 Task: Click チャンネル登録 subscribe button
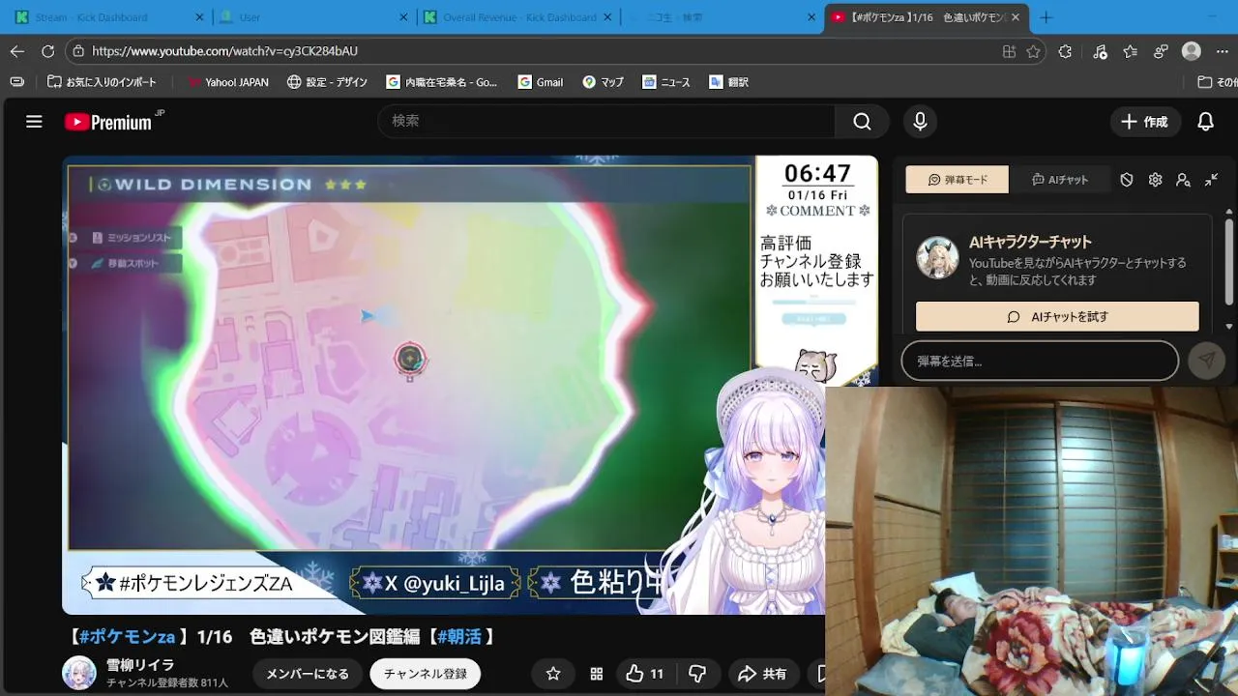pos(426,674)
